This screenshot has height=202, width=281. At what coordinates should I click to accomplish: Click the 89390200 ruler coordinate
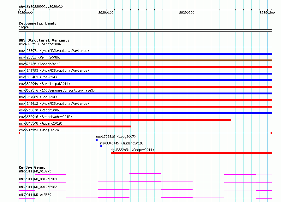coord(187,13)
